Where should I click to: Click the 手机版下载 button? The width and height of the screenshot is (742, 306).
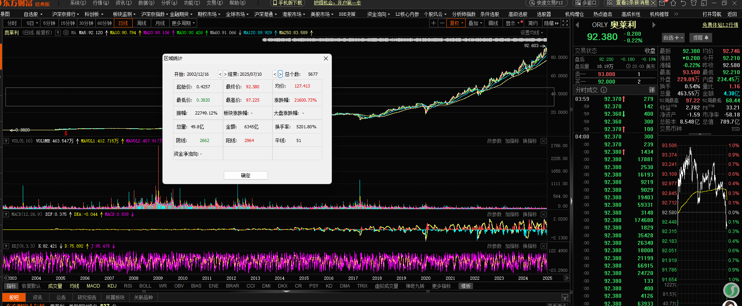pyautogui.click(x=288, y=3)
